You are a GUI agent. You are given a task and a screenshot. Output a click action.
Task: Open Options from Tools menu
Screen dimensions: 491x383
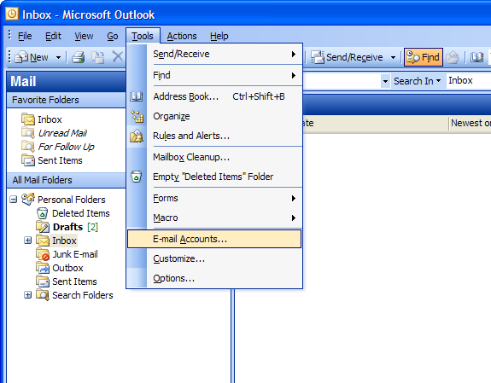pos(214,278)
